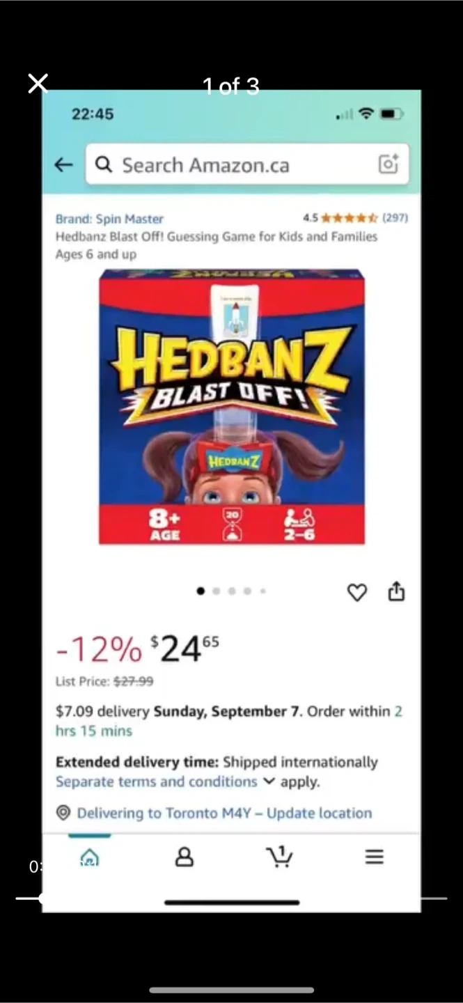Image resolution: width=463 pixels, height=1003 pixels.
Task: Open the account profile tab
Action: click(185, 857)
